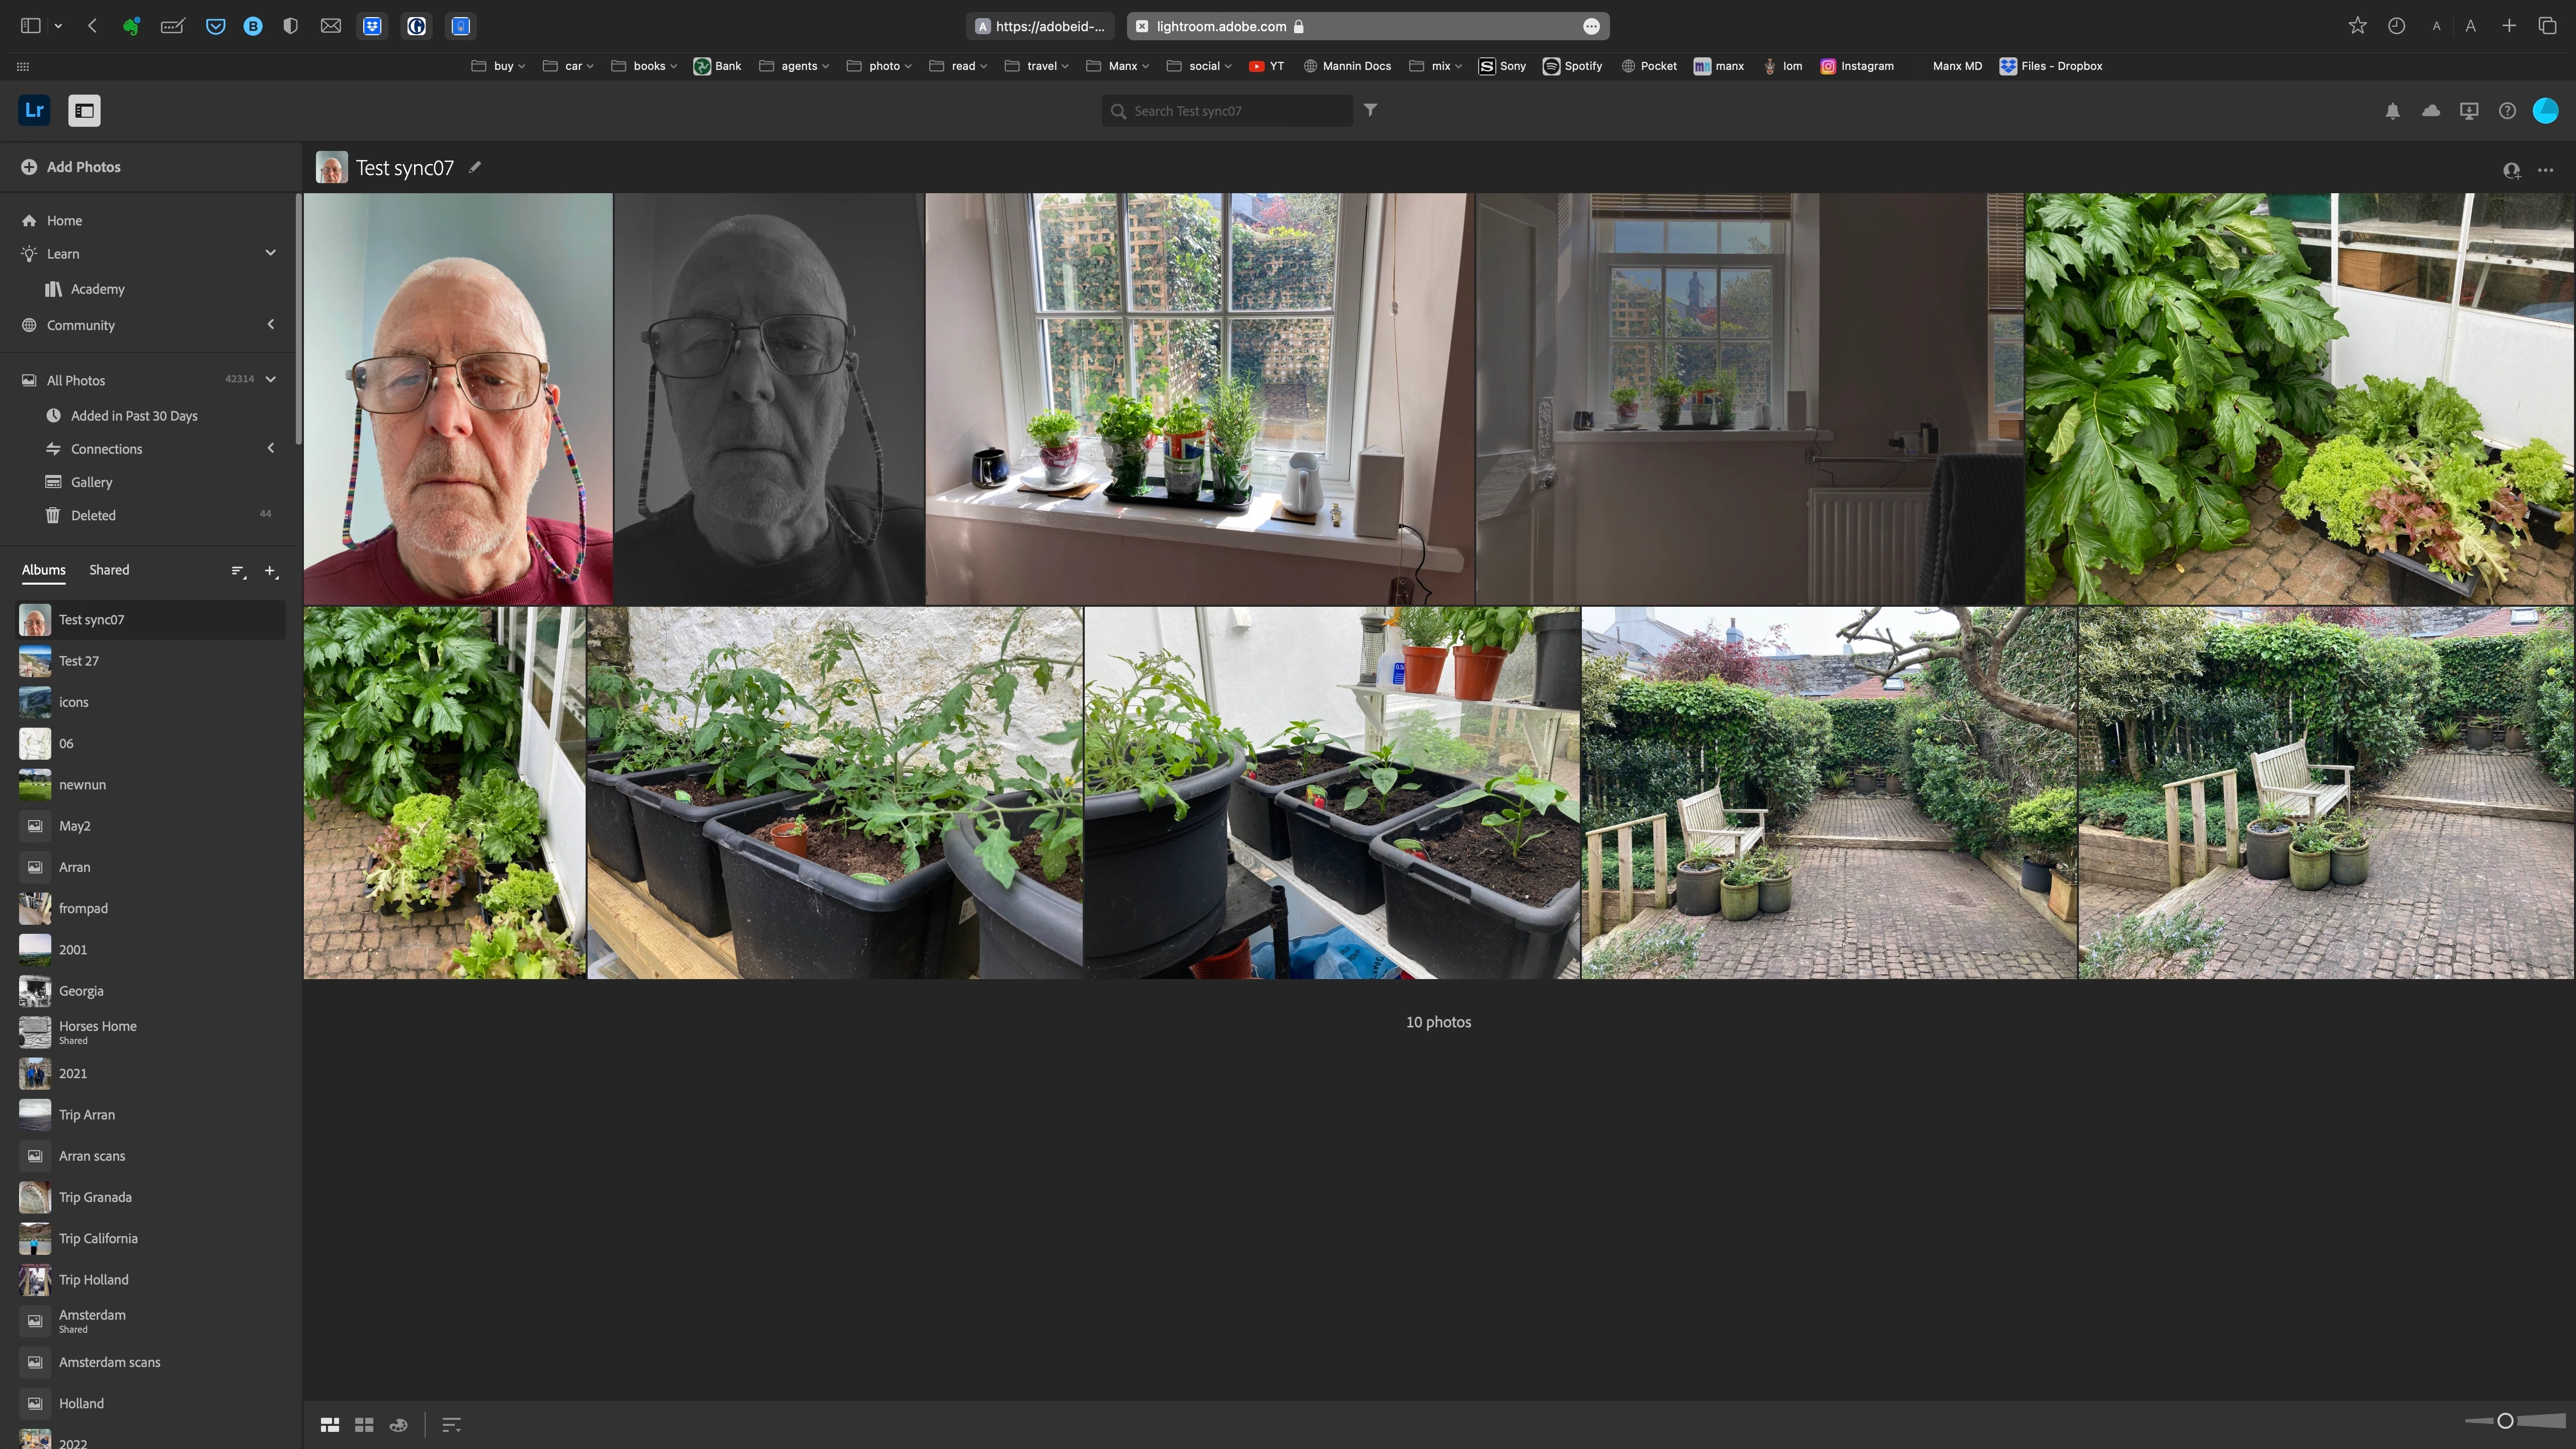Toggle the left panel visibility button
The height and width of the screenshot is (1449, 2576).
[84, 111]
